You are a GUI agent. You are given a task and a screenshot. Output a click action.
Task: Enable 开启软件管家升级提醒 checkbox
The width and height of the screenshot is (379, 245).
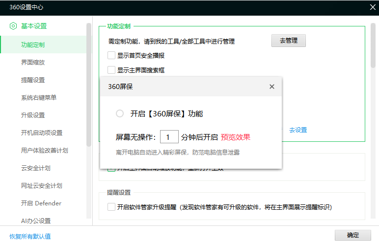coord(111,207)
